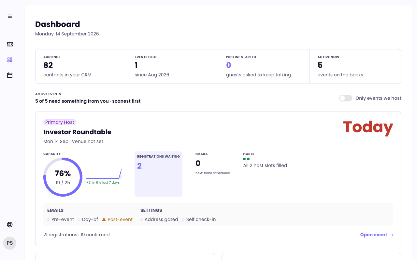Open the hamburger menu icon

tap(10, 16)
